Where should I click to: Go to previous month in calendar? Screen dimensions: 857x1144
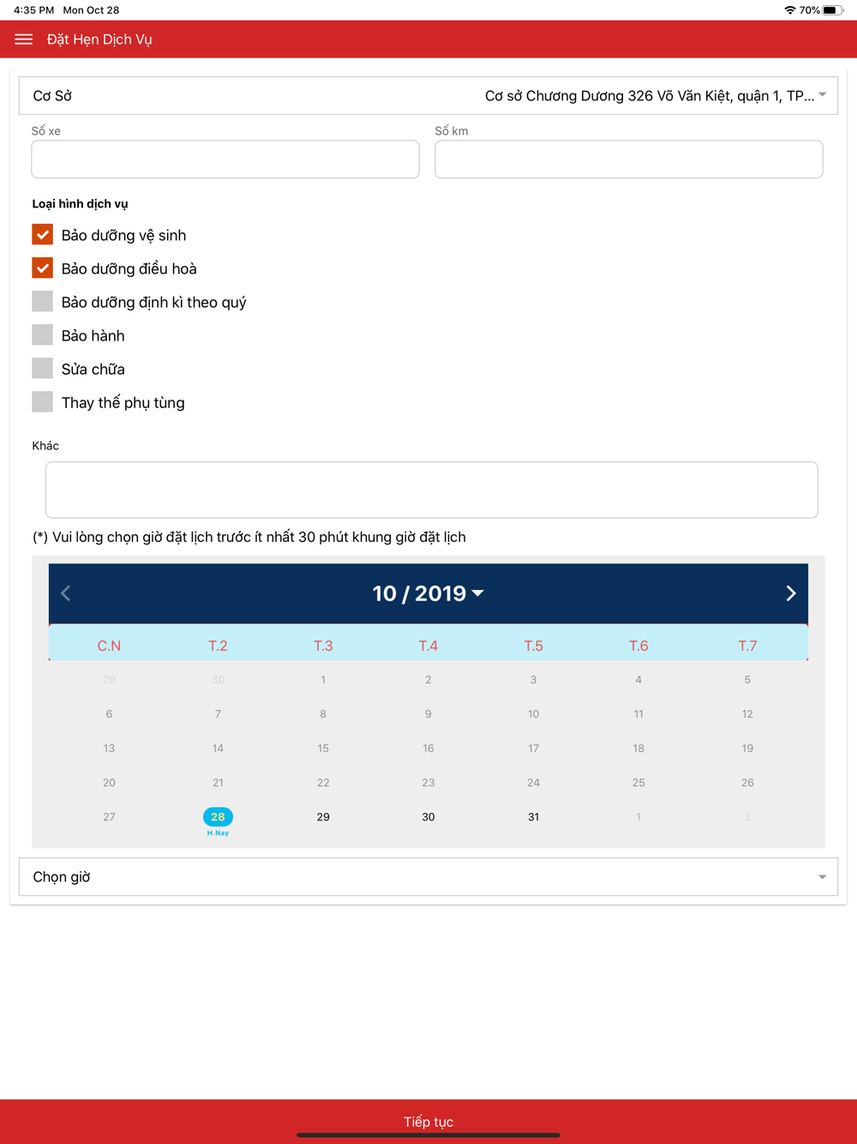coord(66,593)
